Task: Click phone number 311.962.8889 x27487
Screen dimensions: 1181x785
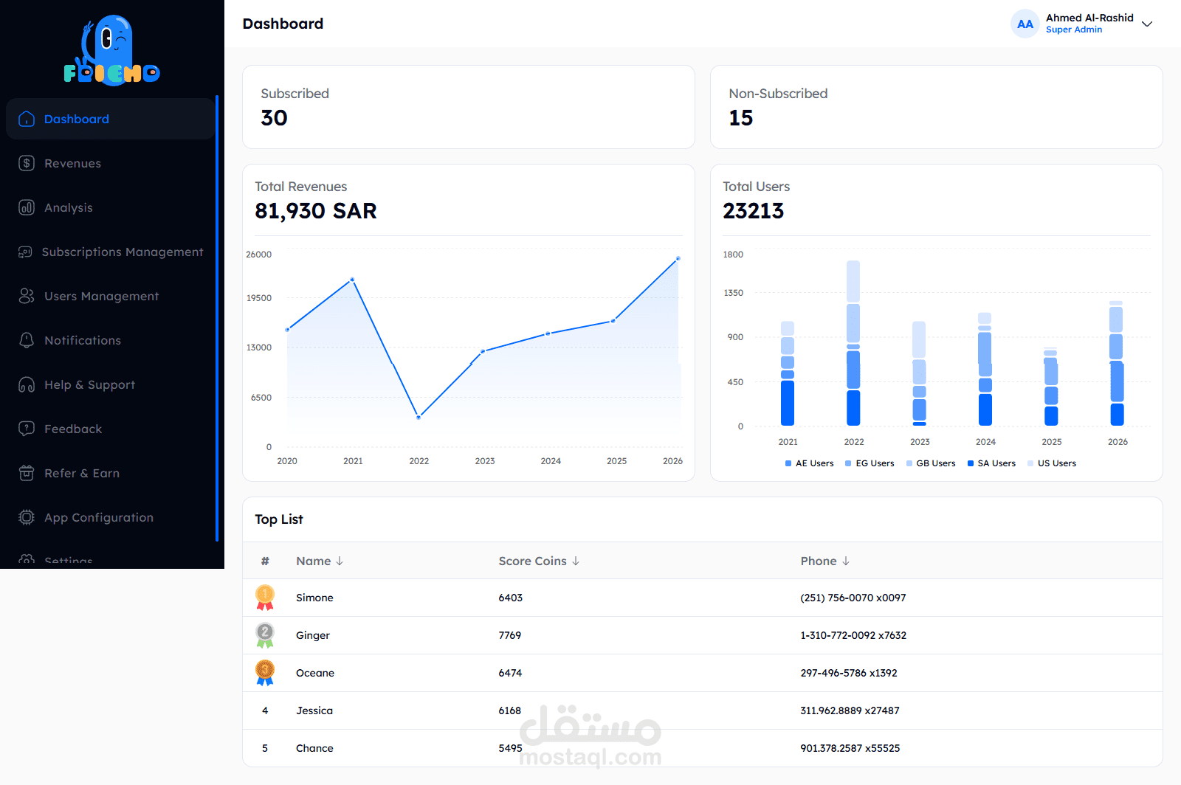Action: [850, 710]
